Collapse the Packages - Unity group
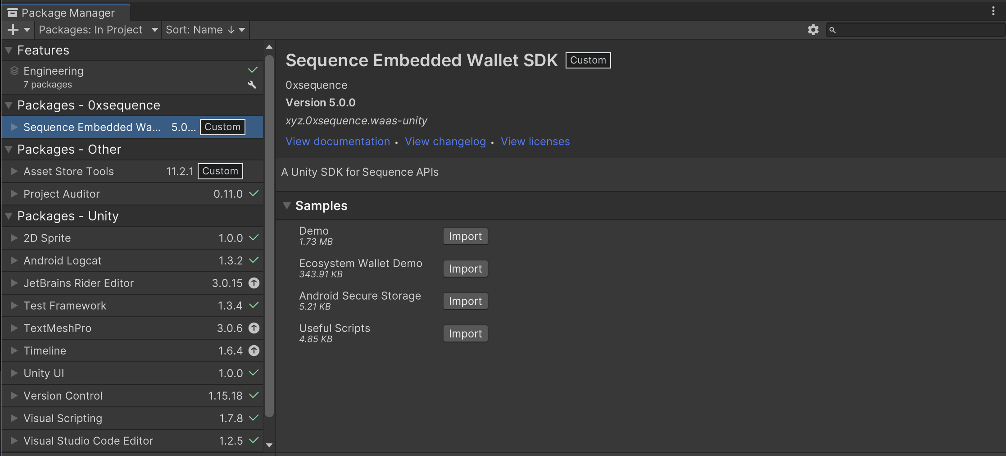This screenshot has height=456, width=1006. click(x=8, y=216)
